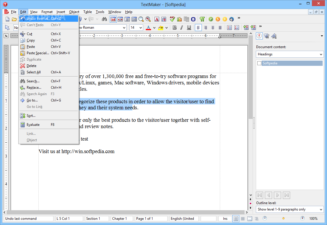Show more formatting toolbar buttons chevron
The width and height of the screenshot is (327, 225).
(x=260, y=26)
